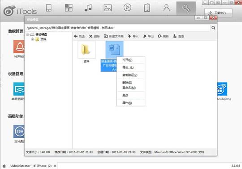
Task: Click the file size 140 KB status text
Action: click(38, 152)
